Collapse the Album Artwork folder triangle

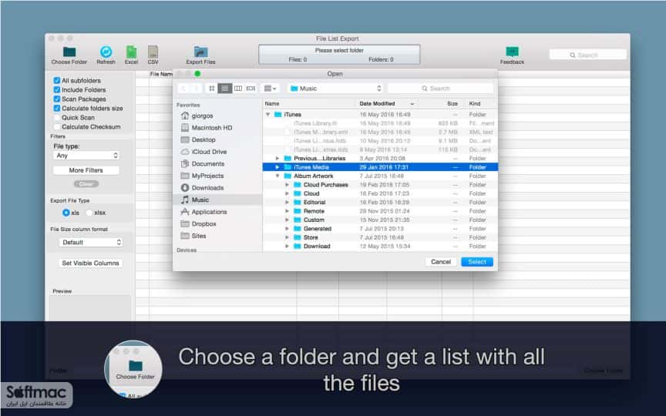click(277, 176)
